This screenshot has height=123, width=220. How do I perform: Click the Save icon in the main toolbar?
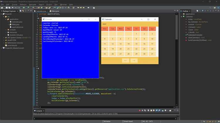[6, 8]
